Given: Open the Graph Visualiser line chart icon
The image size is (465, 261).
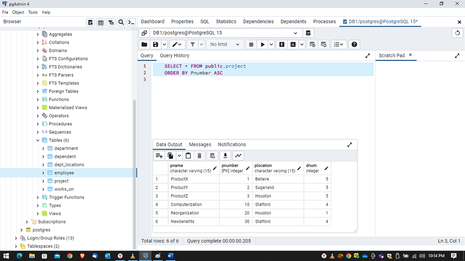Looking at the screenshot, I should pyautogui.click(x=238, y=156).
